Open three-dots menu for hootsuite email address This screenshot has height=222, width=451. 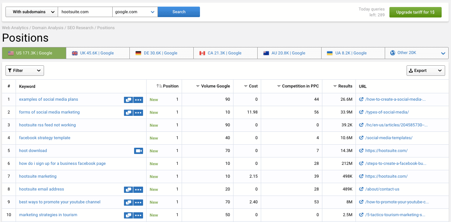(138, 189)
